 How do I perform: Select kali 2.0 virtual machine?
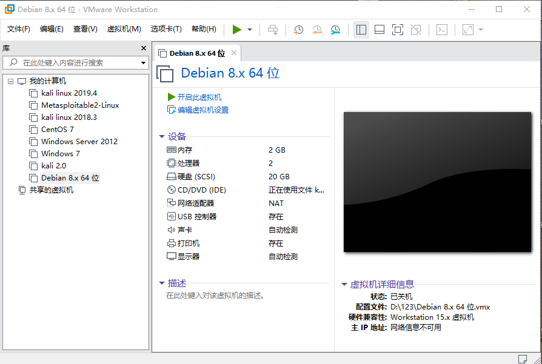coord(53,166)
